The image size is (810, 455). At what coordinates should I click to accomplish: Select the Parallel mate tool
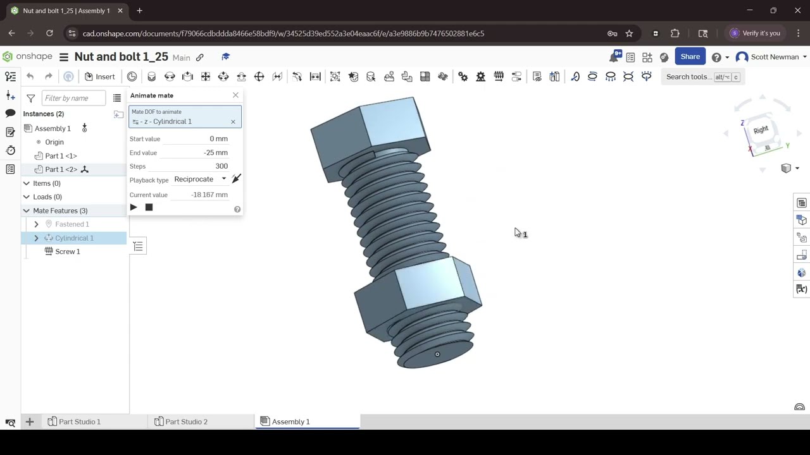pyautogui.click(x=277, y=76)
